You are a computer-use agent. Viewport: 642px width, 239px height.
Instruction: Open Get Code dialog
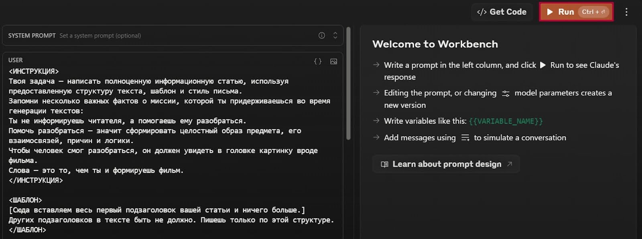point(502,12)
